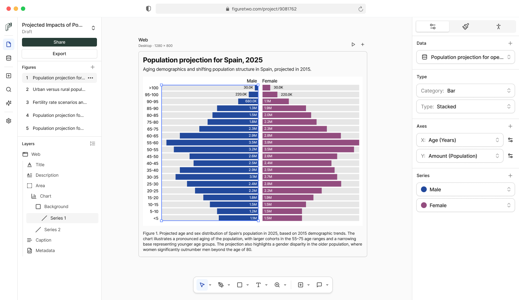Open the Category: Bar dropdown
Viewport: 519px width, 300px height.
click(x=465, y=91)
